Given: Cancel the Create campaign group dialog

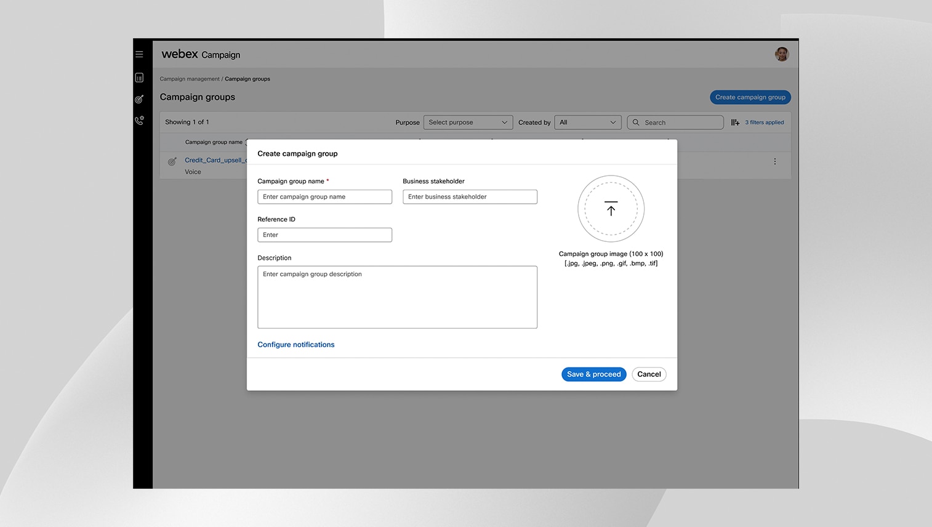Looking at the screenshot, I should (649, 374).
